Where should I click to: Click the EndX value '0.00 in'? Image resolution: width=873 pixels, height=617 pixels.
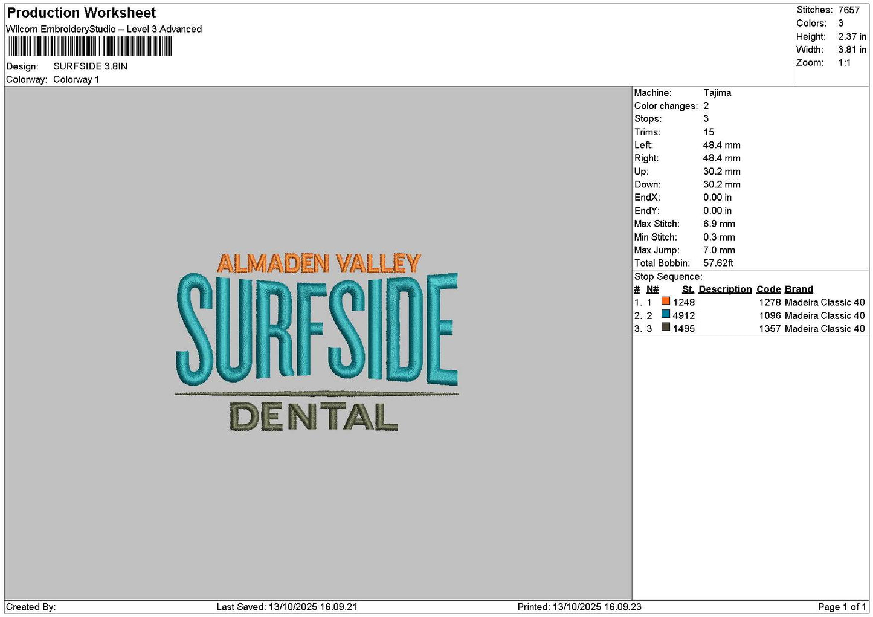pos(717,198)
